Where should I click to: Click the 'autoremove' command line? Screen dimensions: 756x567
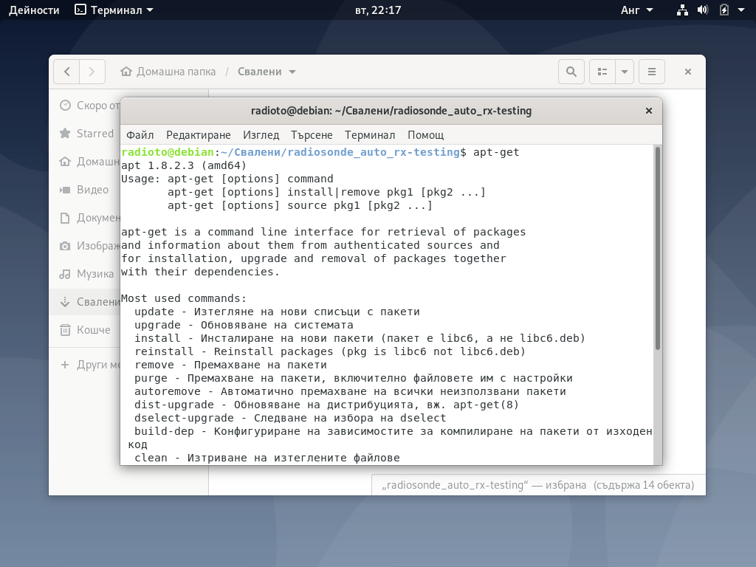[x=350, y=391]
